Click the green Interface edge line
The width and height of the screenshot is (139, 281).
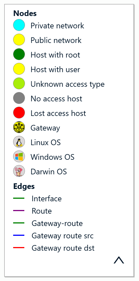pyautogui.click(x=19, y=198)
